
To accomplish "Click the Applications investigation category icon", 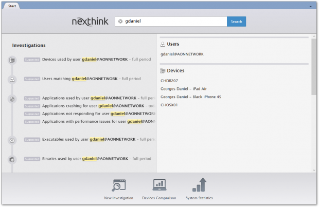I will (x=12, y=98).
